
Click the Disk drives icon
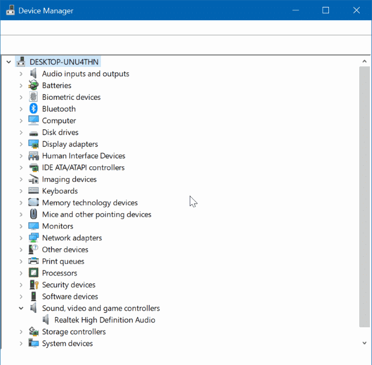pos(33,133)
